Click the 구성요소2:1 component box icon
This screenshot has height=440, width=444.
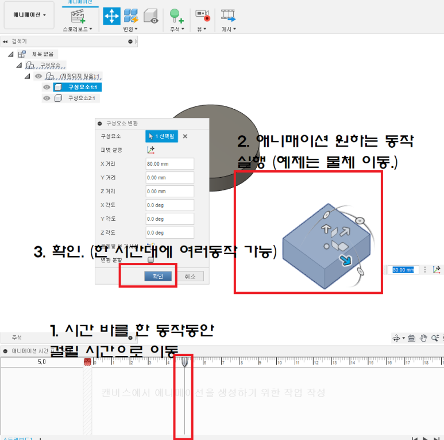tap(58, 98)
